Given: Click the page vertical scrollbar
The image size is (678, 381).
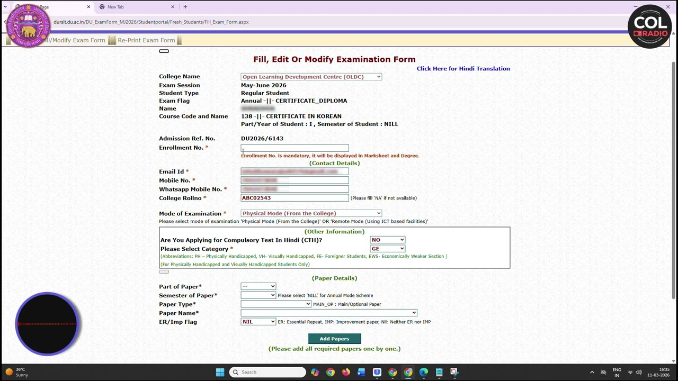Looking at the screenshot, I should (674, 180).
